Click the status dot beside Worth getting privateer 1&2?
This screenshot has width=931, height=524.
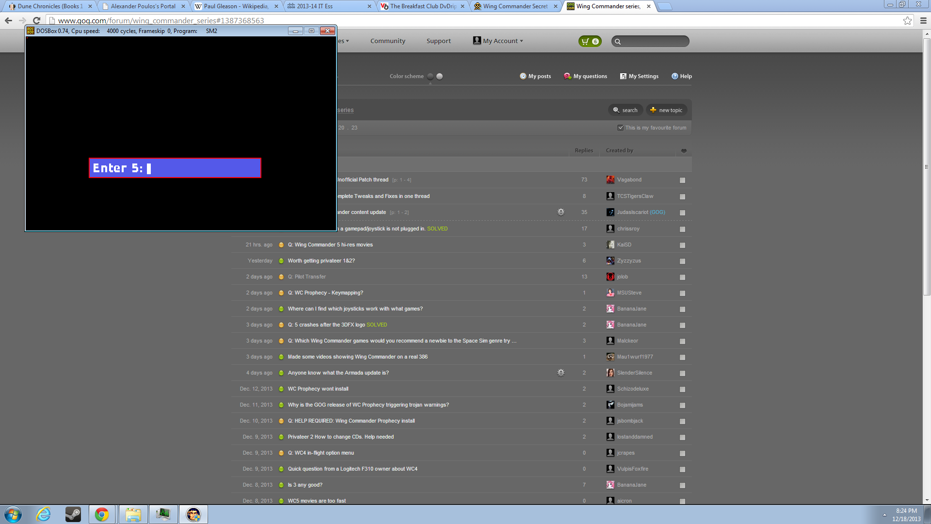click(x=281, y=261)
